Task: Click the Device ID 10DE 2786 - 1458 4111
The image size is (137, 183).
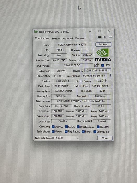Action: pos(98,71)
